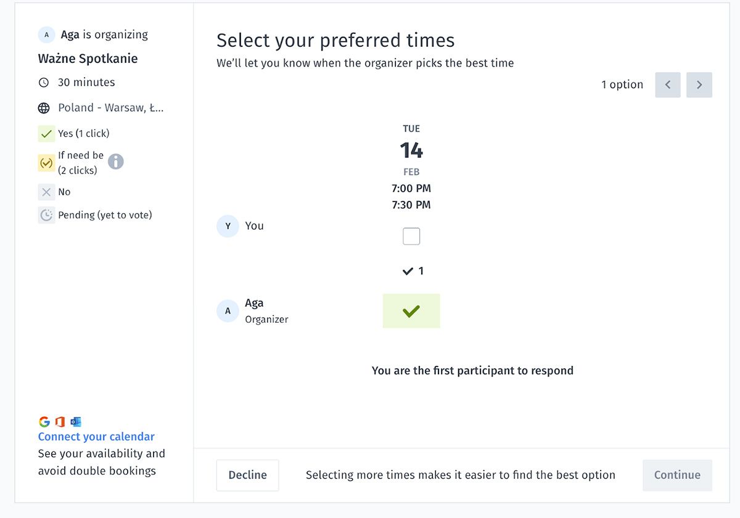Screen dimensions: 740x518
Task: Open the Poland - Warsaw timezone selector
Action: (111, 108)
